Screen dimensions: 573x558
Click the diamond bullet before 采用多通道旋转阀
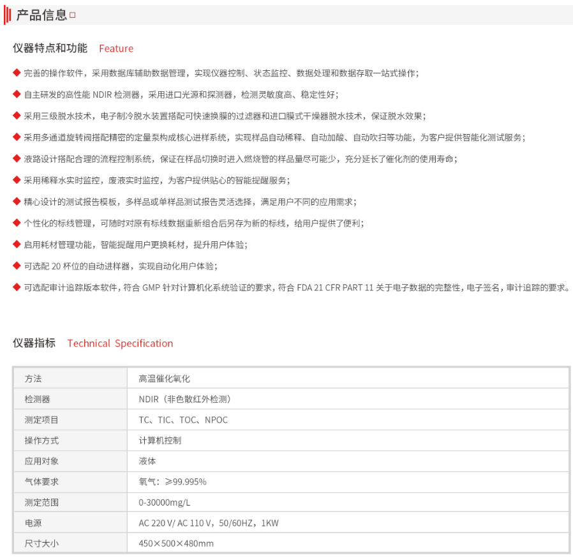click(x=17, y=137)
